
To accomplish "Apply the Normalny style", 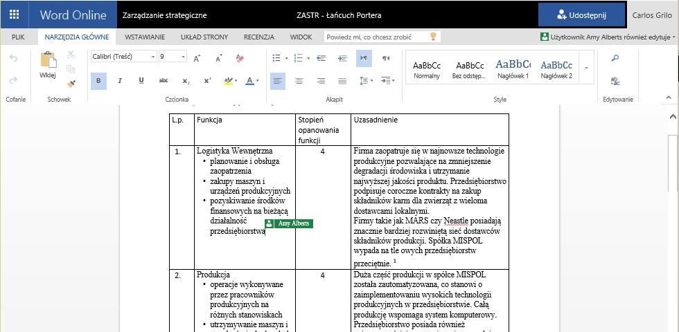I will (x=427, y=70).
